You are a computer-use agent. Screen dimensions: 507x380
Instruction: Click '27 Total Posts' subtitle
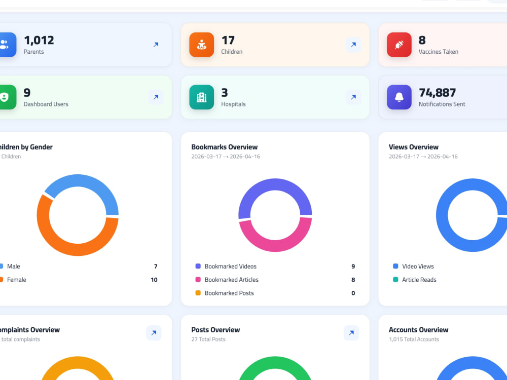(208, 339)
